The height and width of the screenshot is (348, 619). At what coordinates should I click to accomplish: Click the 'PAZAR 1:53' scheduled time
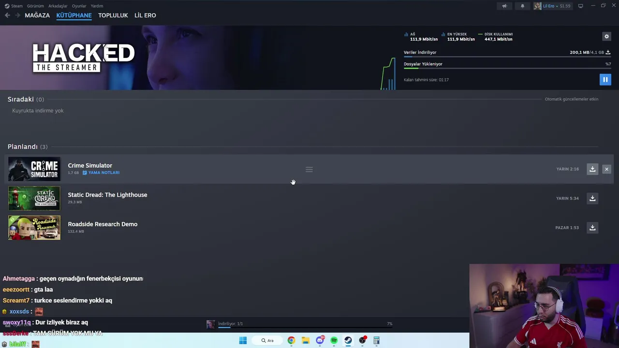tap(567, 228)
